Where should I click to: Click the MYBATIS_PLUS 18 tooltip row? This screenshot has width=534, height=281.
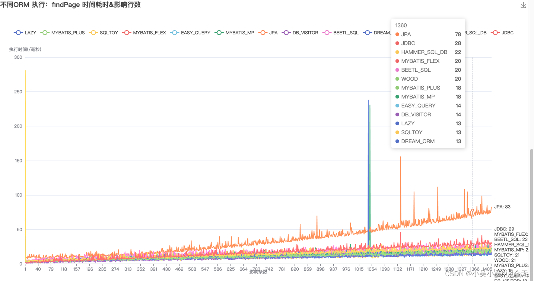(428, 88)
